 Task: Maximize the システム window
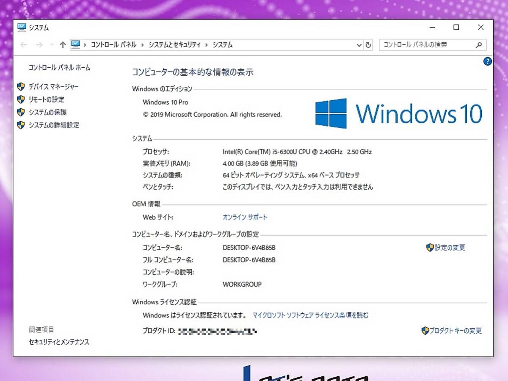(x=456, y=28)
